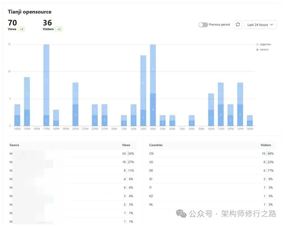Viewport: 285px width, 225px height.
Task: Click the +4 badge under Views
Action: (x=21, y=29)
